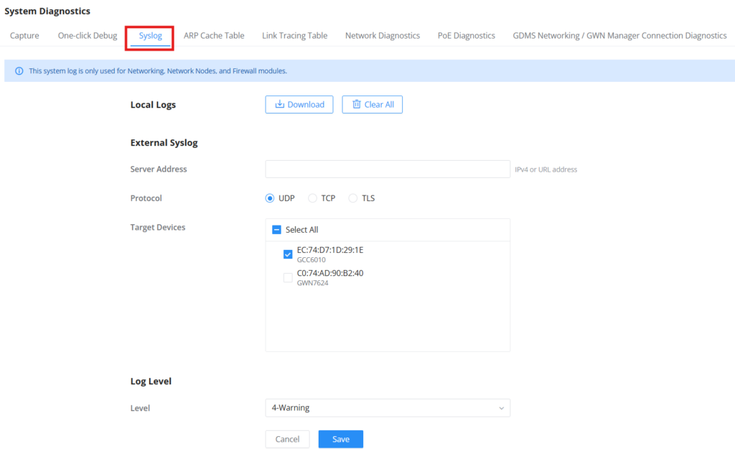Image resolution: width=735 pixels, height=449 pixels.
Task: Open the ARP Cache Table tab
Action: coord(214,36)
